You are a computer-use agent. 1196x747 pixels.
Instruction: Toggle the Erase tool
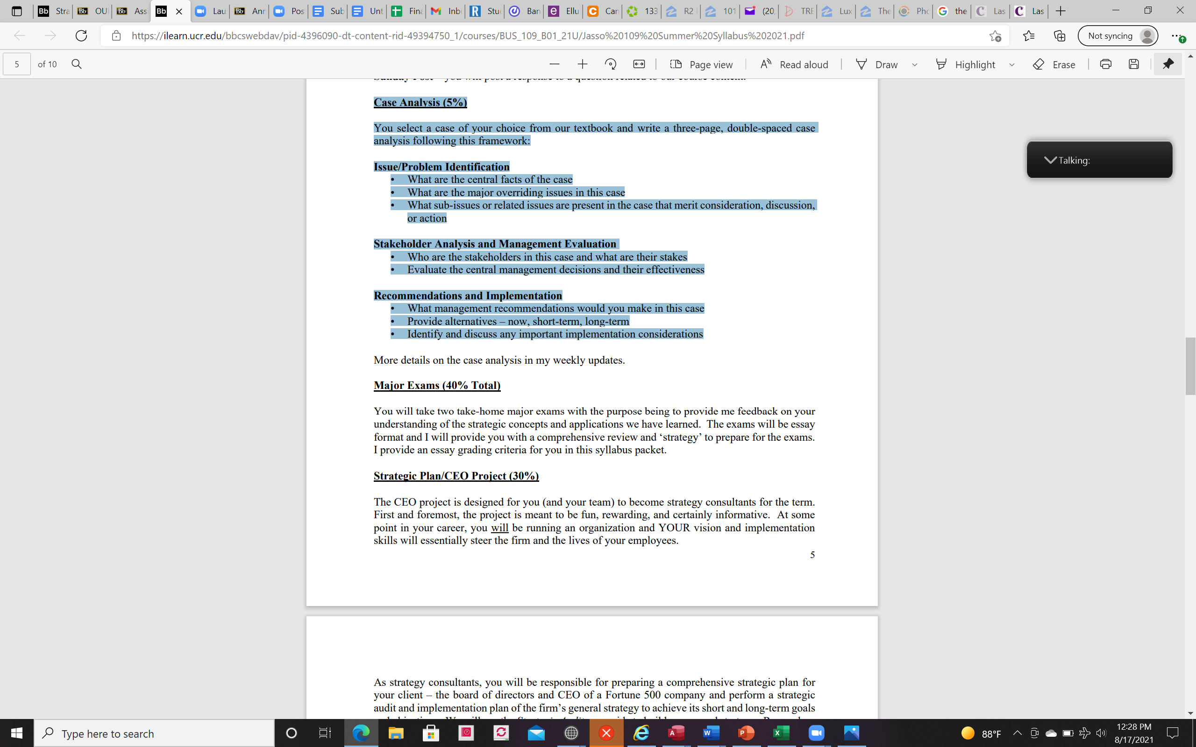(x=1054, y=64)
